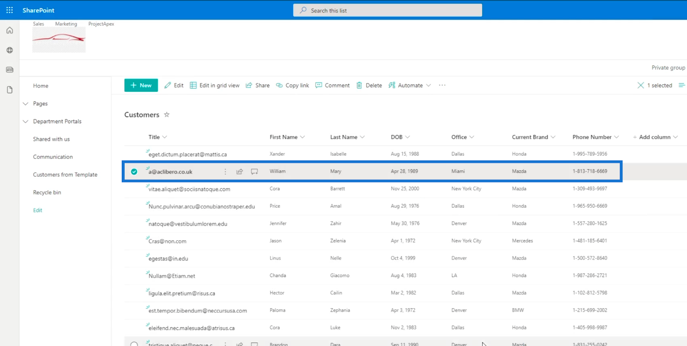Open Shared with us navigation link
687x346 pixels.
pyautogui.click(x=51, y=139)
